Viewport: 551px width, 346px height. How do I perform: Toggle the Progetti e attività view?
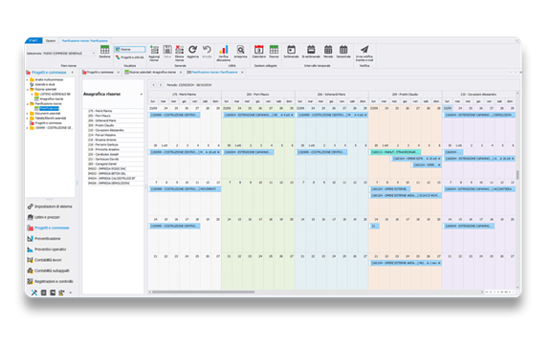(129, 57)
